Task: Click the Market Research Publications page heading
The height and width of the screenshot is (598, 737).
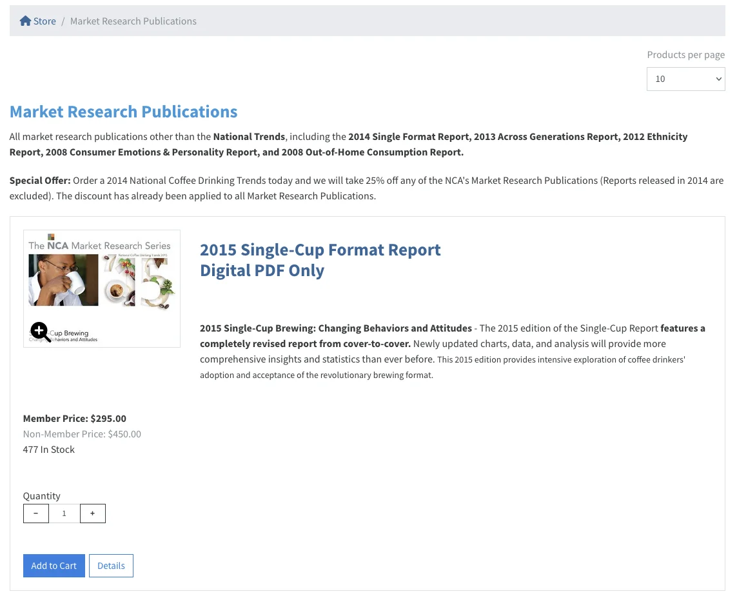Action: click(x=123, y=112)
